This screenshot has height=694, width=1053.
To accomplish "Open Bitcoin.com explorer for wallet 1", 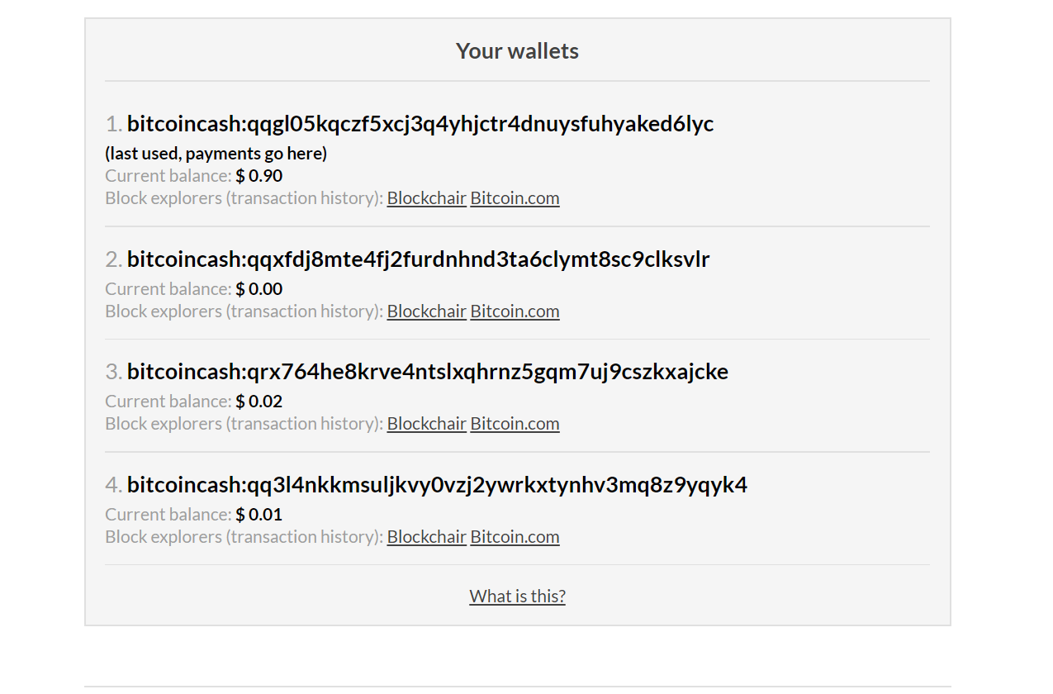I will 515,198.
